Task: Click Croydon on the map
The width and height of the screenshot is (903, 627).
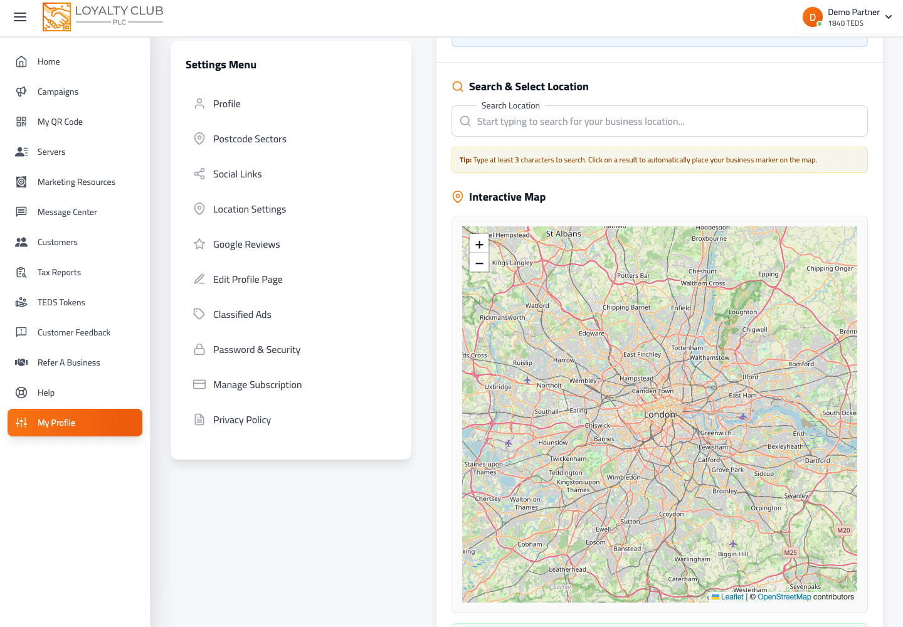Action: pos(672,514)
